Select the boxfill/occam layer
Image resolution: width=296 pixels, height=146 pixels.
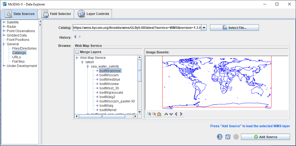click(109, 75)
